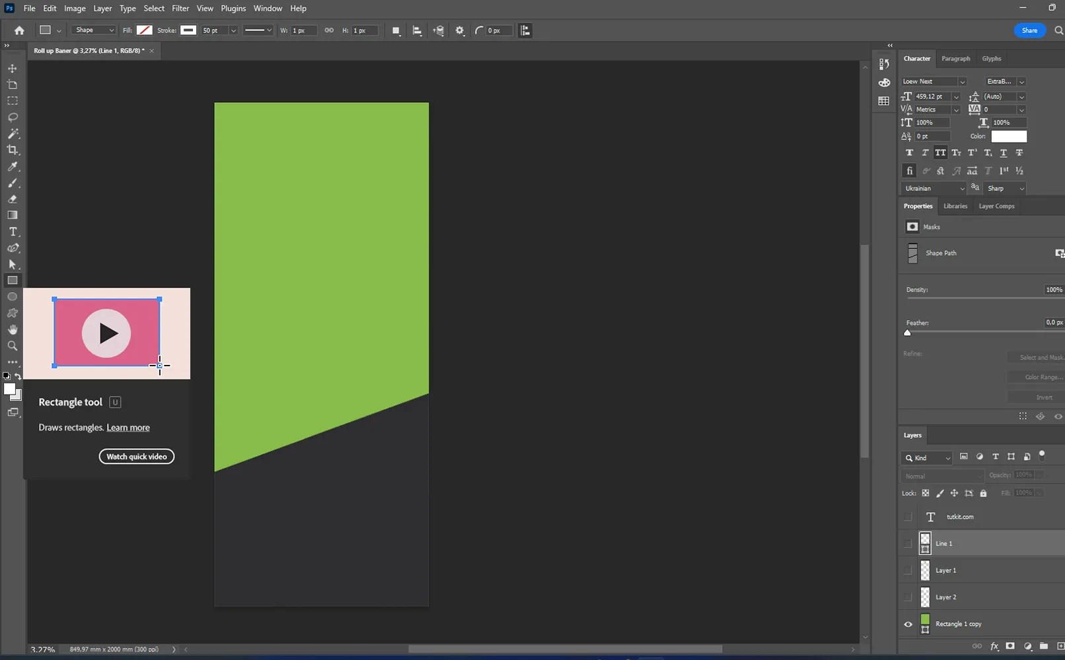Go to the Home screen
This screenshot has width=1065, height=660.
pos(19,30)
